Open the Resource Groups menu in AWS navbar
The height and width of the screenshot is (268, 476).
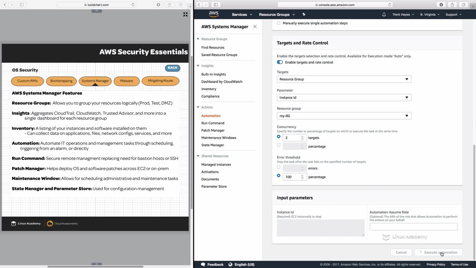click(277, 15)
